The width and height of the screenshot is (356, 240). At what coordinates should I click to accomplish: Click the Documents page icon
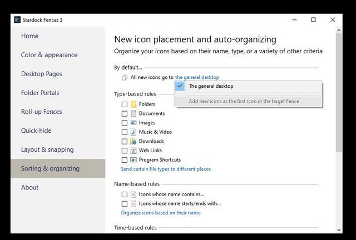[x=133, y=113]
